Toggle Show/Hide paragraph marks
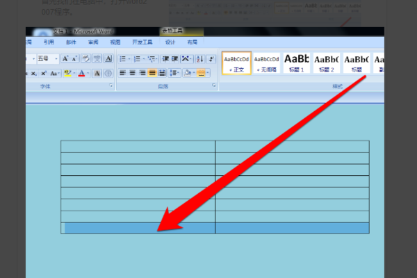This screenshot has width=417, height=278. tap(211, 59)
